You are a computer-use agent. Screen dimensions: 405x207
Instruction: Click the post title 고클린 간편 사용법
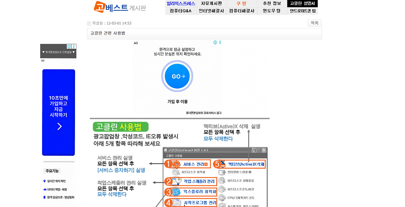pos(108,33)
